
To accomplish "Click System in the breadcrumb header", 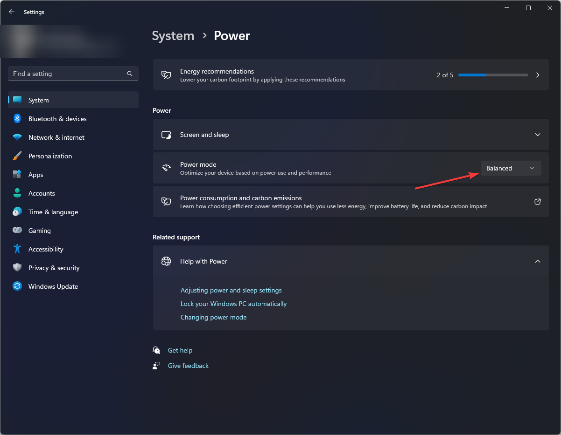I will [173, 36].
